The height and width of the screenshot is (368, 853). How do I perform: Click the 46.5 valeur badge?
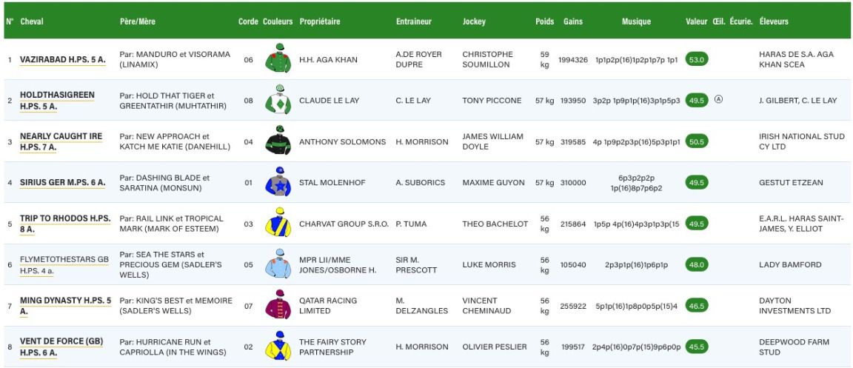[x=696, y=306]
